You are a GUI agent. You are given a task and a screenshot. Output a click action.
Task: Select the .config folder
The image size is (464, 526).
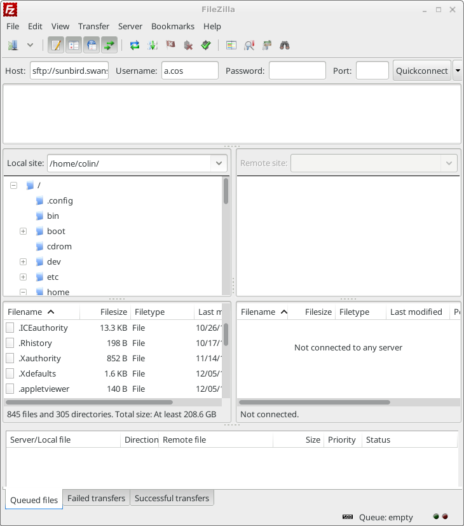pyautogui.click(x=60, y=200)
